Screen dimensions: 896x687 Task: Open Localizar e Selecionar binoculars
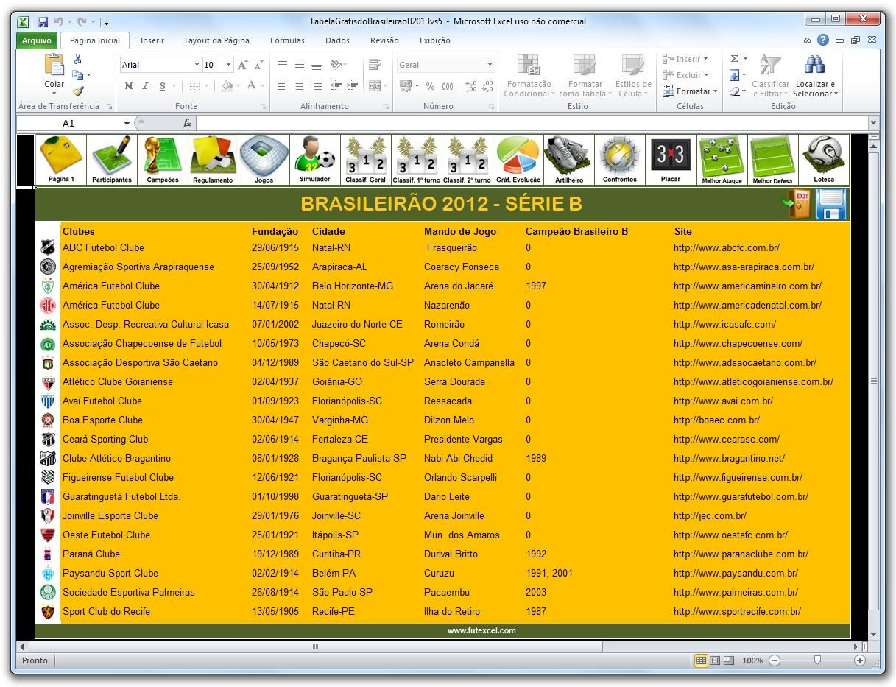pos(815,76)
